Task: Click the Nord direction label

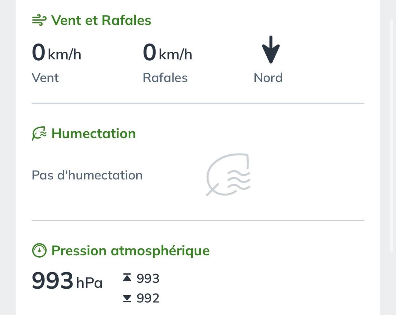Action: point(268,78)
